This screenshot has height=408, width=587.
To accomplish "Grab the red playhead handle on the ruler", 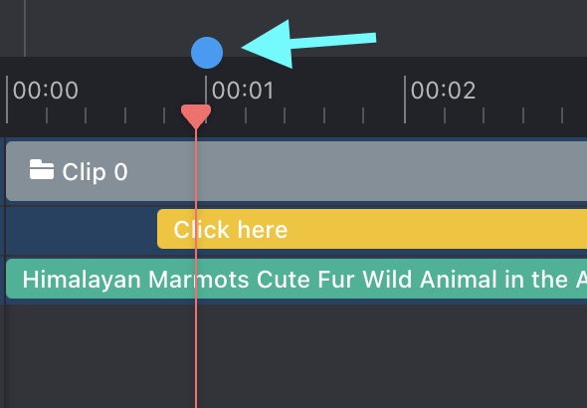I will (x=196, y=116).
